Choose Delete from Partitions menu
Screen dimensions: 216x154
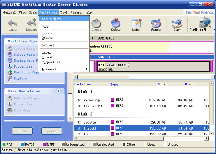tap(64, 38)
